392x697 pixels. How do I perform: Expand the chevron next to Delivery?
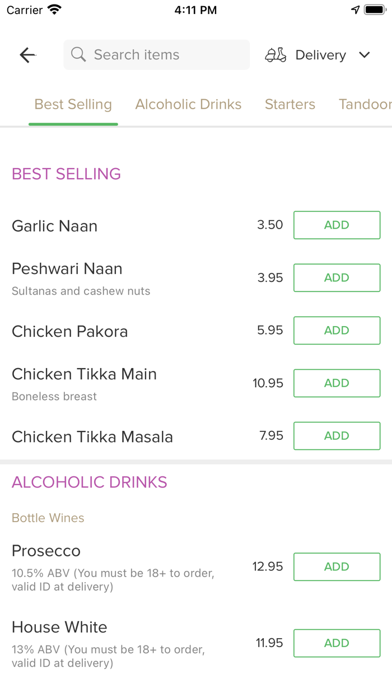[x=364, y=55]
